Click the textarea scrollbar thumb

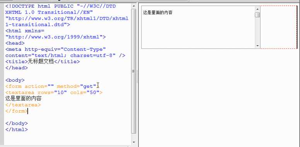tap(257, 15)
